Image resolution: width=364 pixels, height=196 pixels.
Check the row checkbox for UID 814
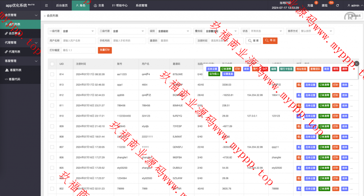52,74
